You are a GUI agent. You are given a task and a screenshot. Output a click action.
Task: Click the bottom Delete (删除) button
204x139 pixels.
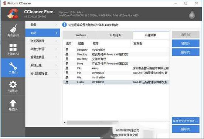click(186, 129)
